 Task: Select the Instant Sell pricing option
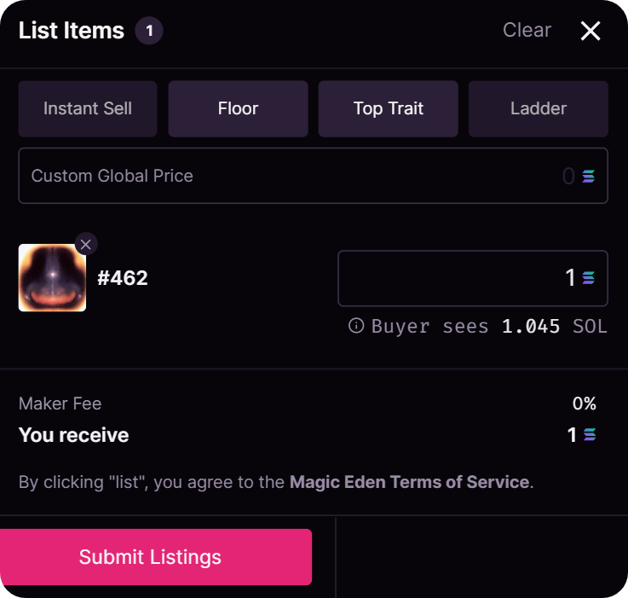(x=88, y=109)
